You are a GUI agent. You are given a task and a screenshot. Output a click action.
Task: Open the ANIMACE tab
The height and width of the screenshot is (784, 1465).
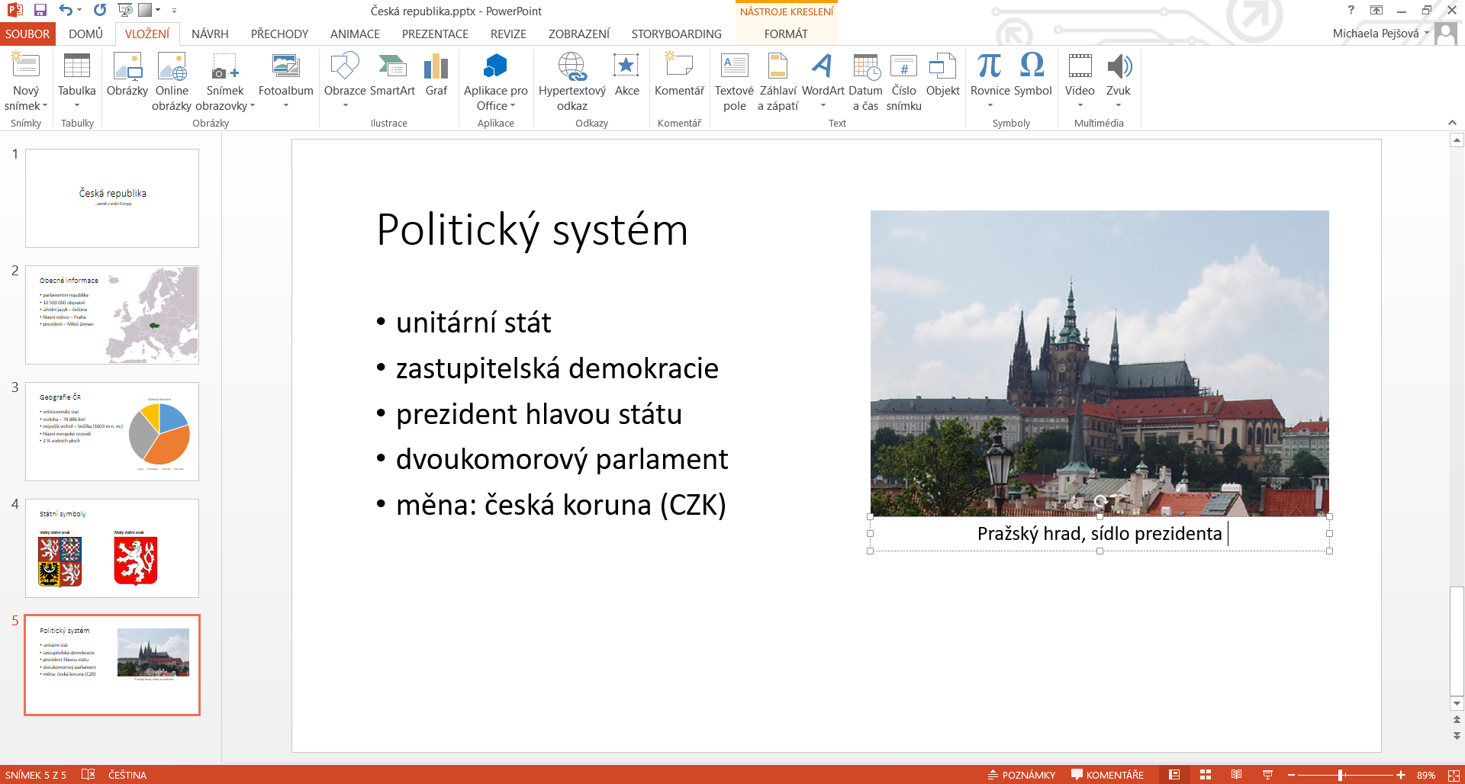click(x=355, y=34)
